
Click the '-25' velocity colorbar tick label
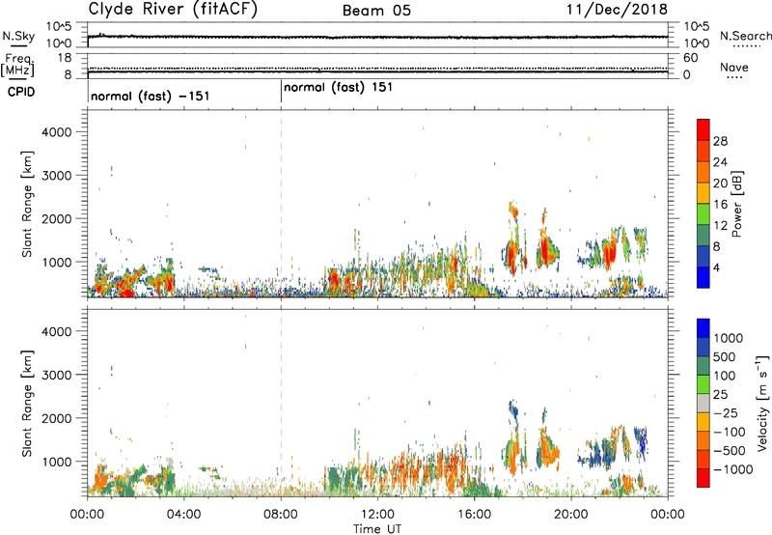pos(726,412)
